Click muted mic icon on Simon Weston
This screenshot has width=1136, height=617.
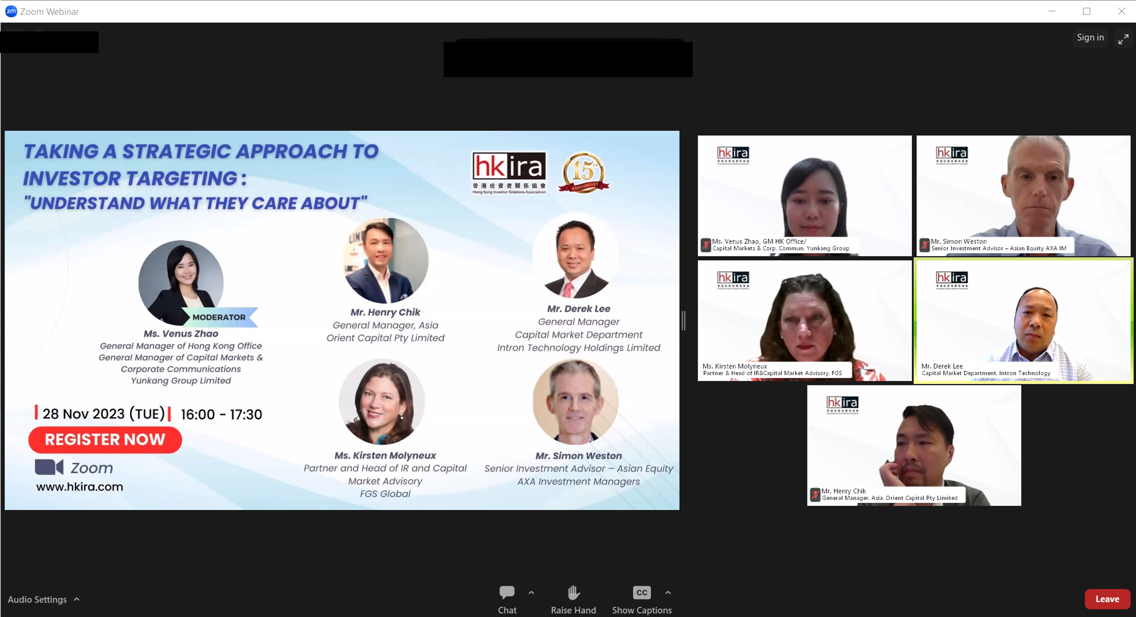[924, 245]
